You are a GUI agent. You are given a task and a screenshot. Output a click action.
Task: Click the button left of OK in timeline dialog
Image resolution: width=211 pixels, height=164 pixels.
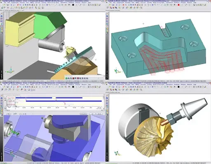click(x=83, y=114)
